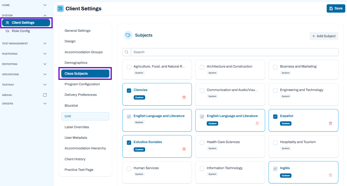Check the Information Technology checkbox

tap(202, 169)
